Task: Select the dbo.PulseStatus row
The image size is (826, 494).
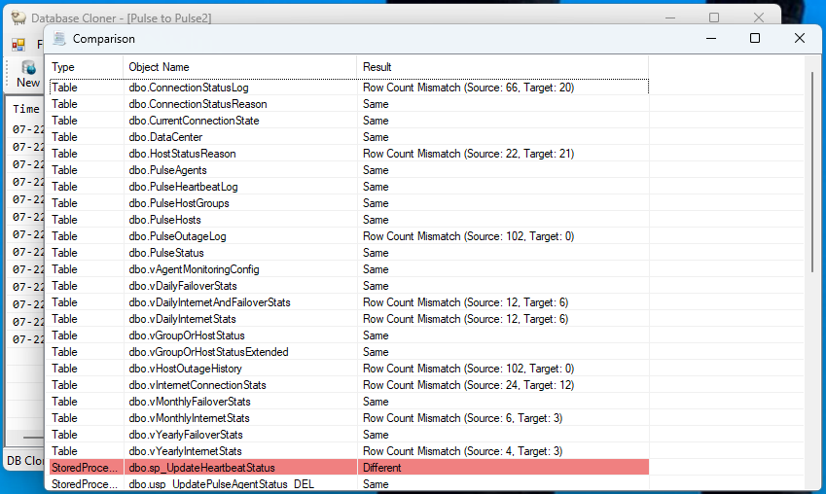Action: tap(348, 253)
